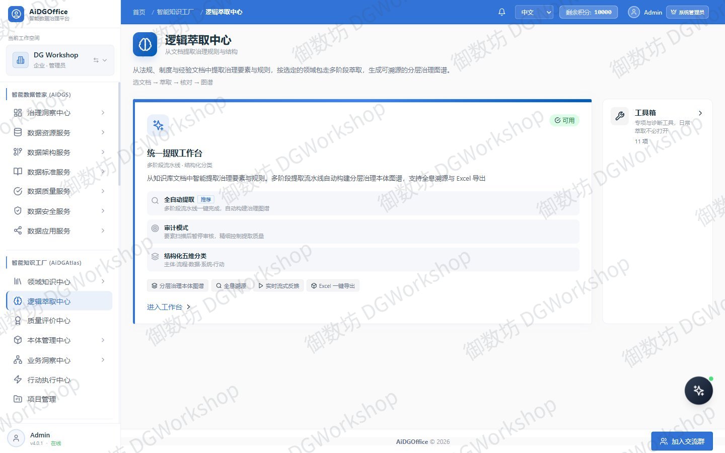The width and height of the screenshot is (725, 453).
Task: Open the floating AI assistant button
Action: 698,391
